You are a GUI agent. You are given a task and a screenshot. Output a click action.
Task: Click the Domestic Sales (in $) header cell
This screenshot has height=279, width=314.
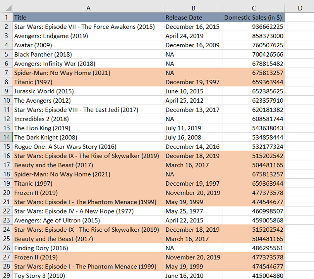tap(254, 17)
